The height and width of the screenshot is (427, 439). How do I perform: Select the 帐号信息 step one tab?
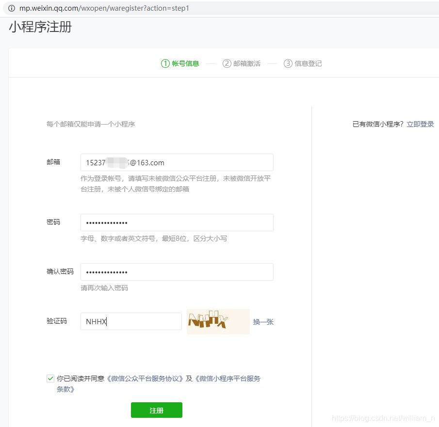tap(180, 63)
